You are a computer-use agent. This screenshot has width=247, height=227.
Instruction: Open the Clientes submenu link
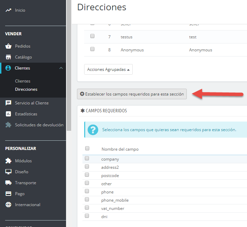23,81
